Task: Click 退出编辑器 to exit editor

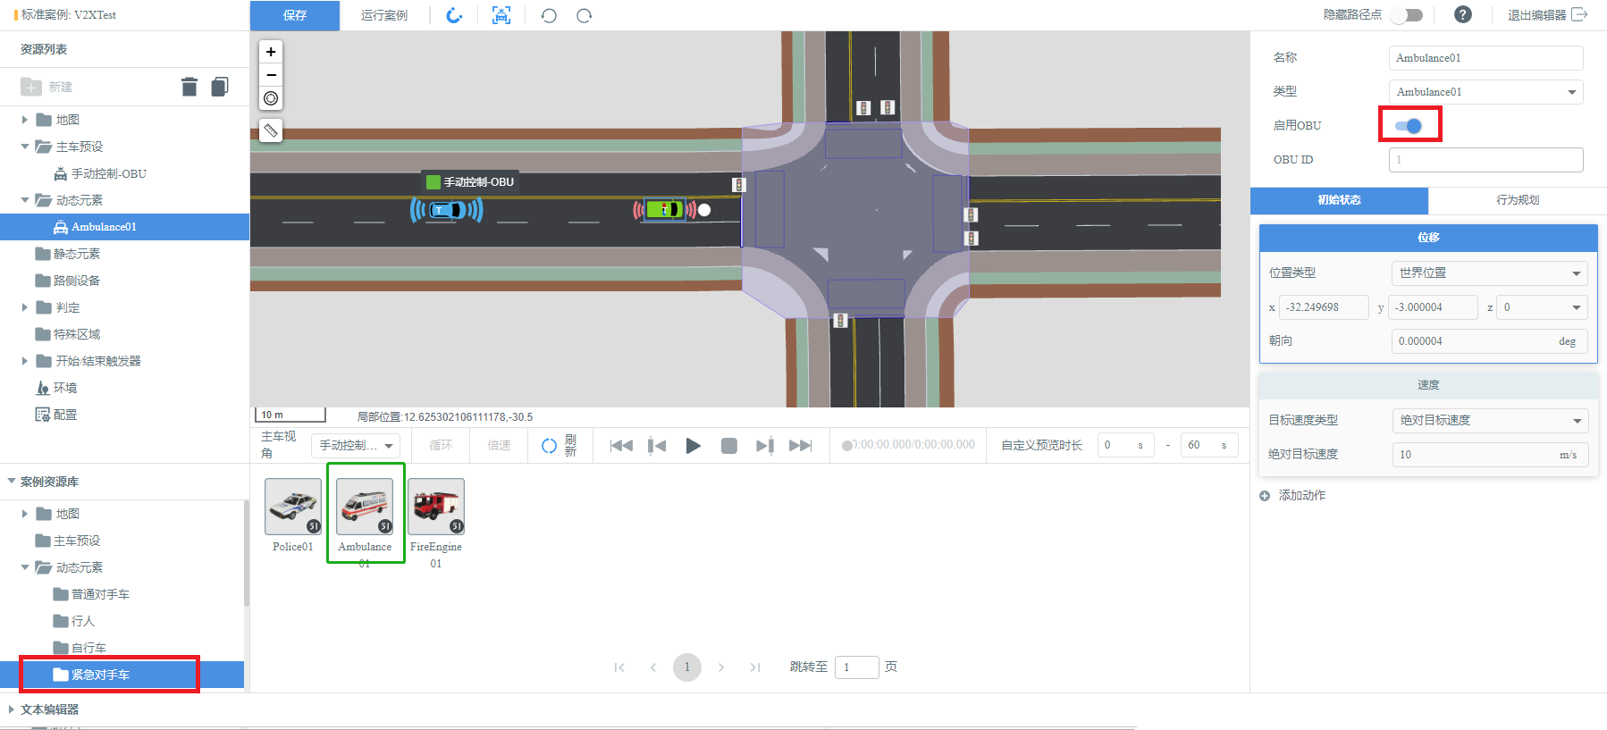Action: click(x=1547, y=15)
